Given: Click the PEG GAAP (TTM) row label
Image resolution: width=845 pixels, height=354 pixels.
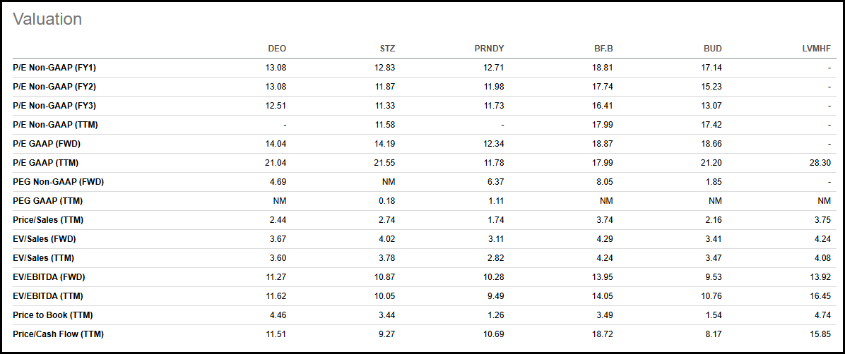Looking at the screenshot, I should pos(47,201).
